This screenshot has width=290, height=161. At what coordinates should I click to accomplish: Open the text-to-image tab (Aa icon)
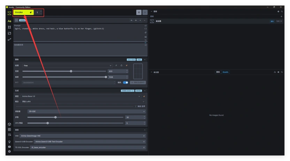tap(9, 21)
